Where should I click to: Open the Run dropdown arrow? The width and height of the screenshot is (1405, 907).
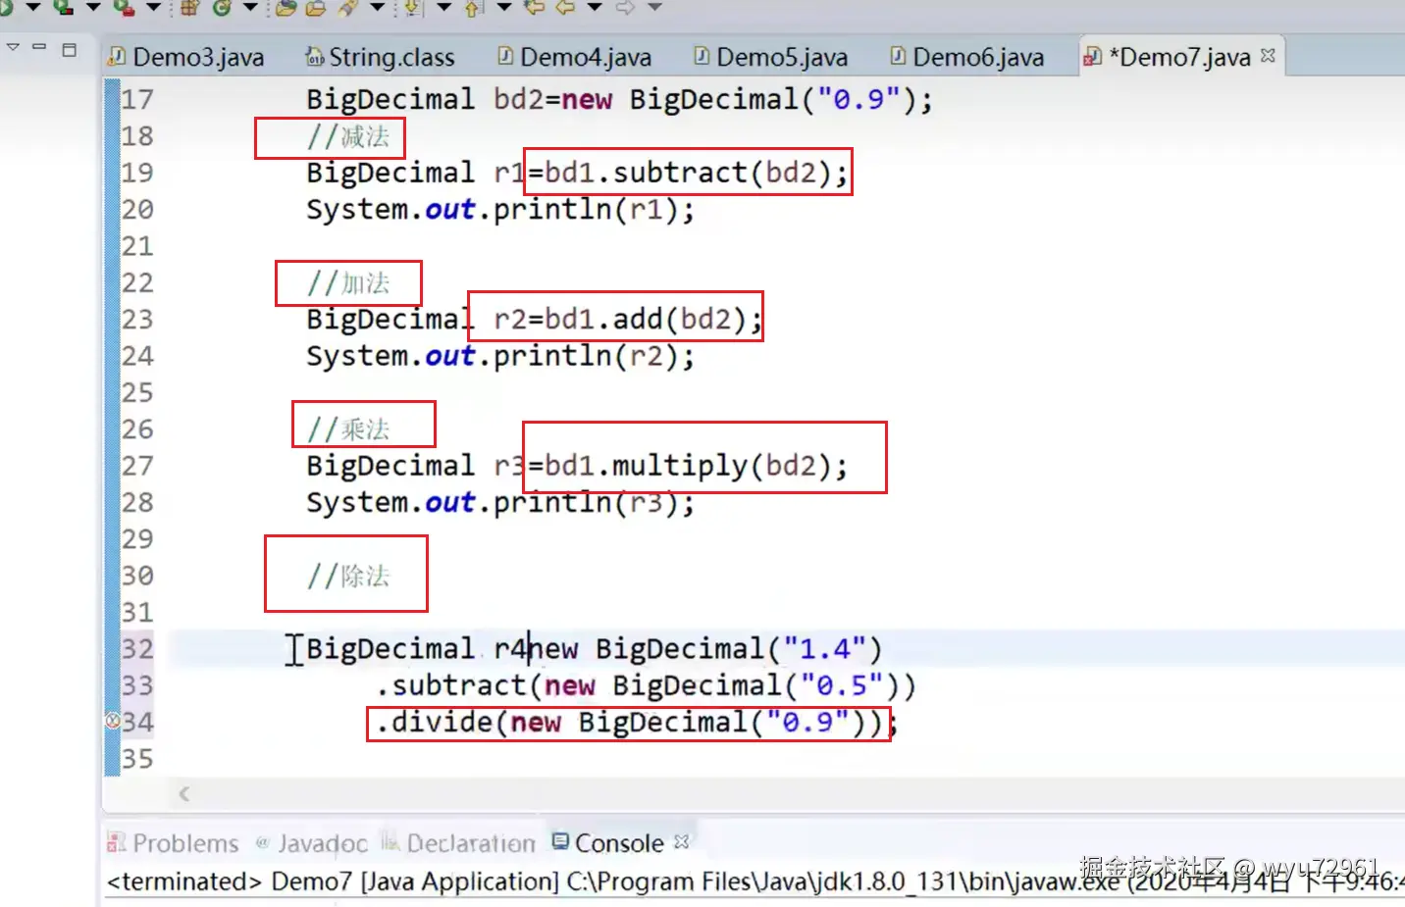tap(32, 7)
